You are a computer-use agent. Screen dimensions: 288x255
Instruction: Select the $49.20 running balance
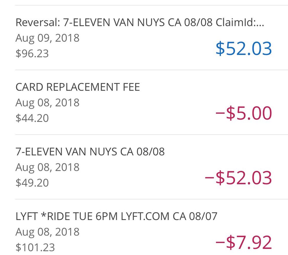click(32, 183)
